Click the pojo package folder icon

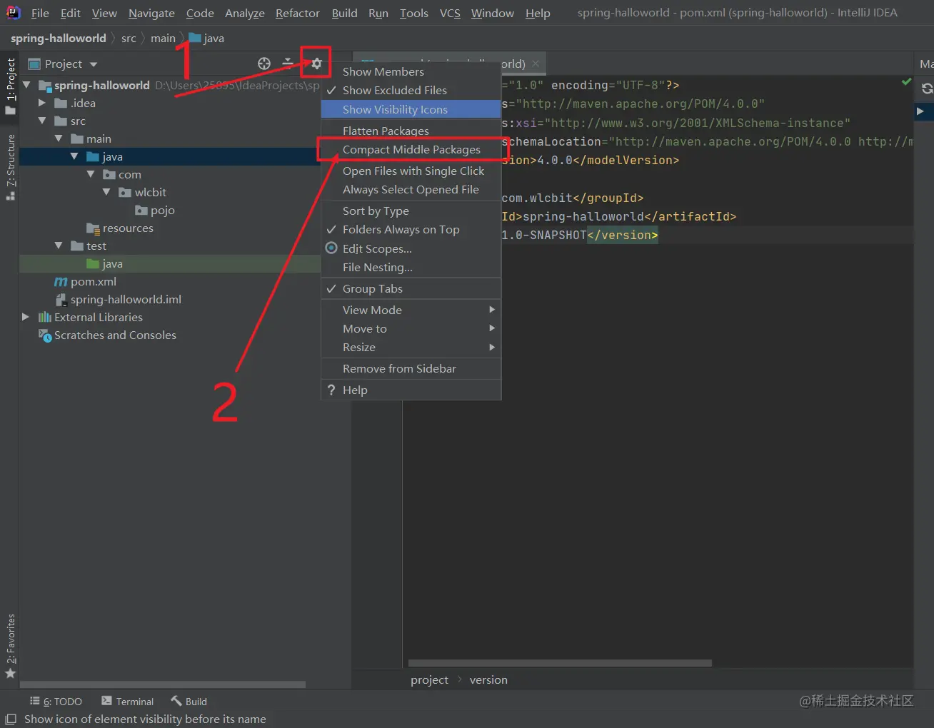point(141,211)
